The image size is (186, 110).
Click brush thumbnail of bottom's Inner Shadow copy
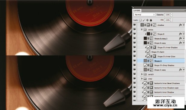(x=145, y=88)
